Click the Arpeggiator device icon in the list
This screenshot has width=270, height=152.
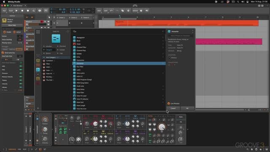pyautogui.click(x=74, y=38)
